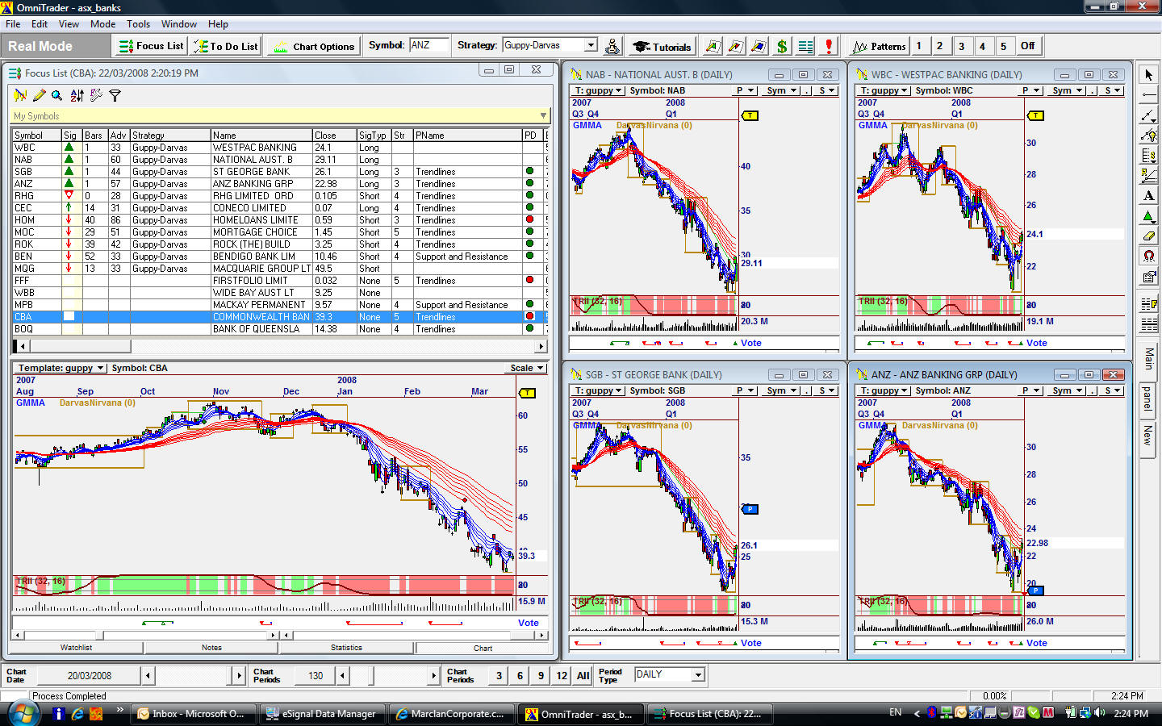Click the blue P marker on SGB chart
This screenshot has height=726, width=1162.
[750, 509]
